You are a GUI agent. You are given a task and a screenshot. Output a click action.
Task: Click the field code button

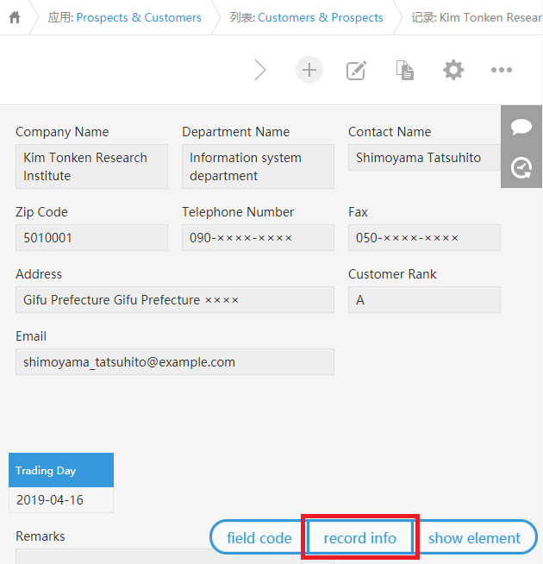pos(259,538)
